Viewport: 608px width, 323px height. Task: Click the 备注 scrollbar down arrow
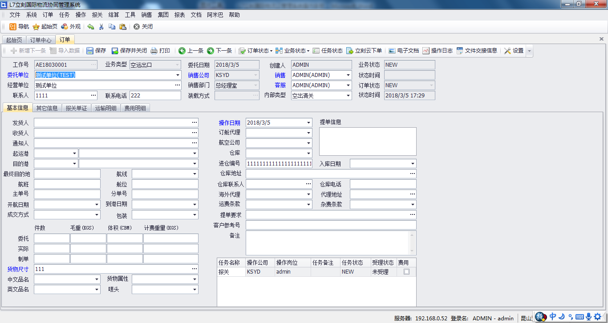(x=413, y=251)
